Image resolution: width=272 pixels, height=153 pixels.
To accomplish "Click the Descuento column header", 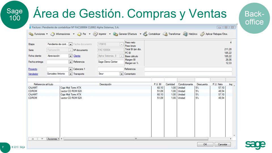I will (x=202, y=84).
